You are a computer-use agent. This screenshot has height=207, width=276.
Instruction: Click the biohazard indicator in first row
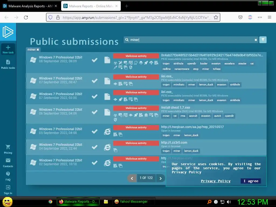pos(115,63)
